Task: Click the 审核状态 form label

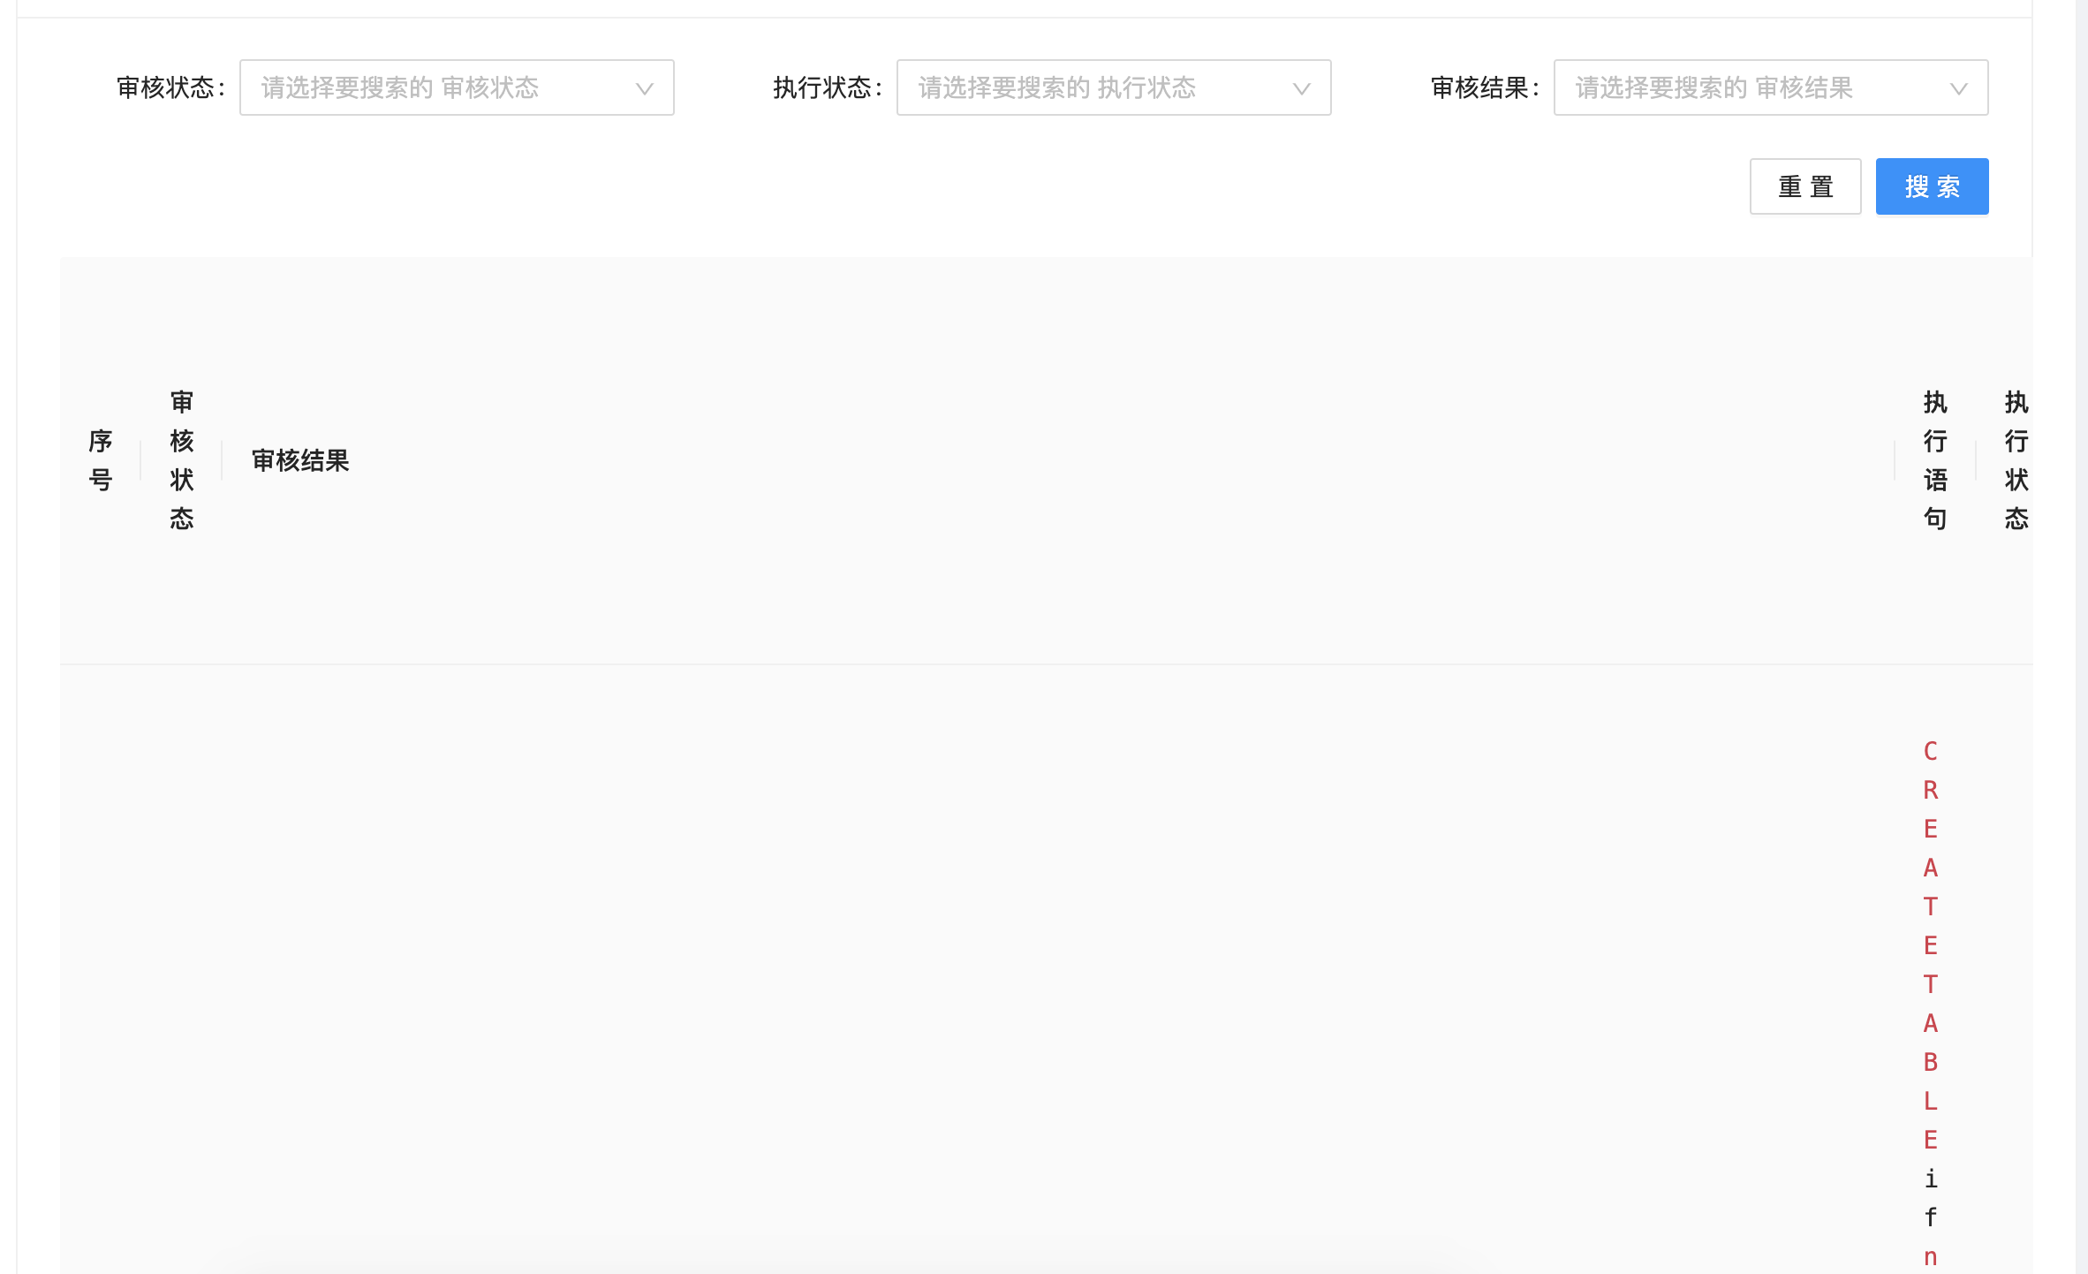Action: click(169, 87)
